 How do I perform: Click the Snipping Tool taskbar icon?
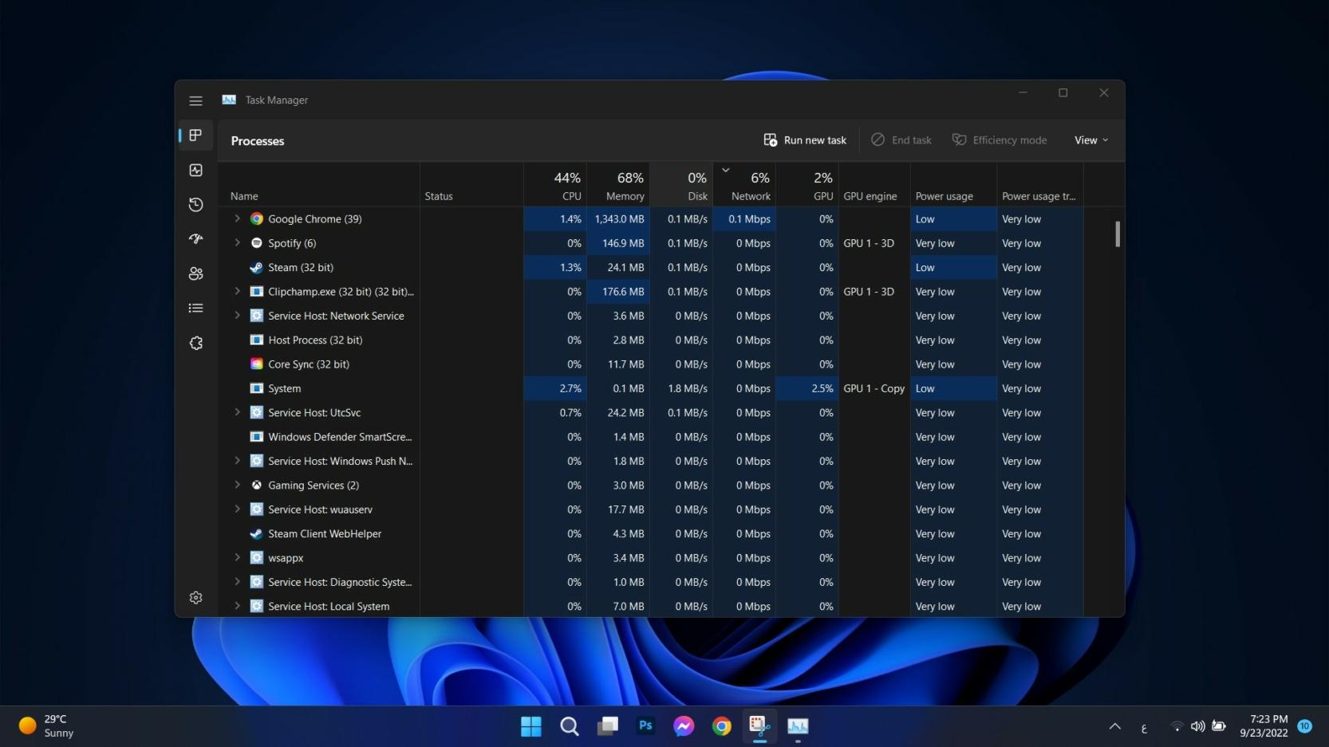coord(759,726)
